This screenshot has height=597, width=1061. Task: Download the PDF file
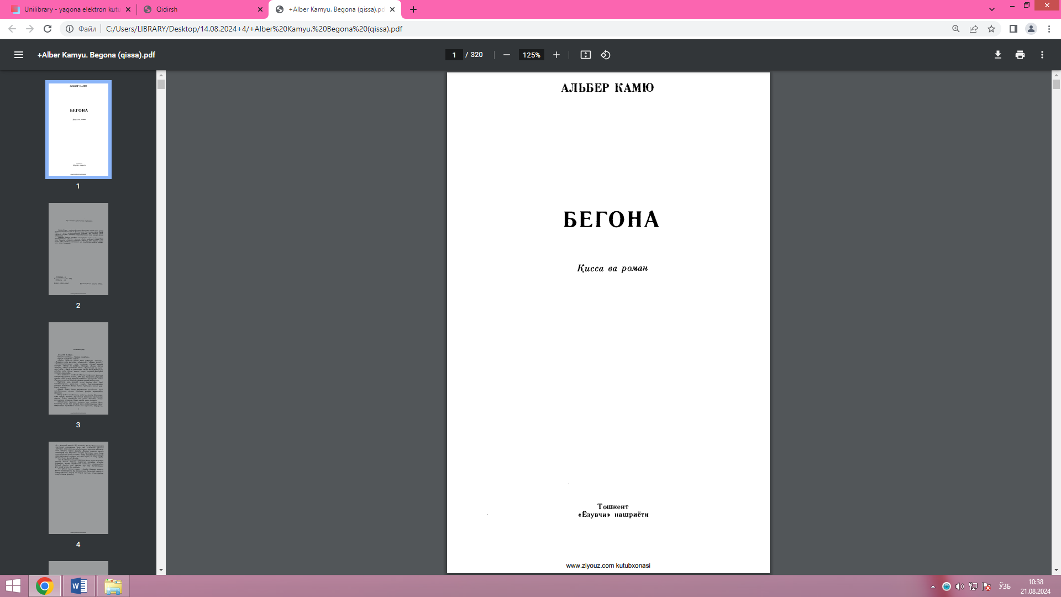click(998, 55)
